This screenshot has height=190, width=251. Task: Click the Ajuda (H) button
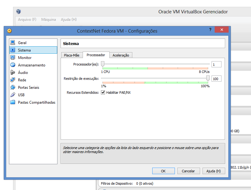click(x=214, y=171)
